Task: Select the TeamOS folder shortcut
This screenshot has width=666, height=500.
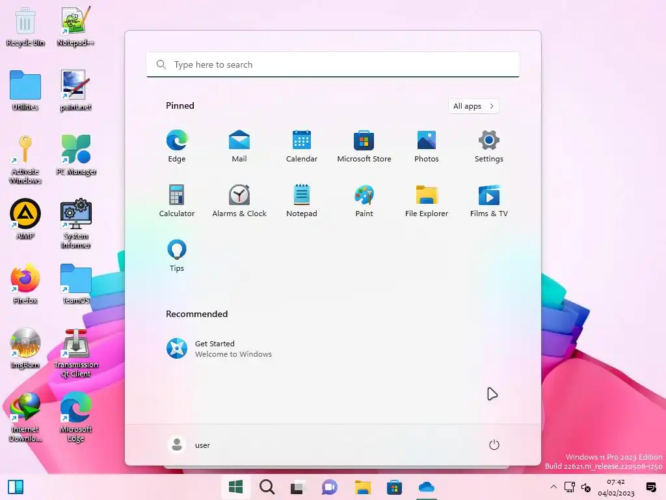Action: pyautogui.click(x=75, y=284)
